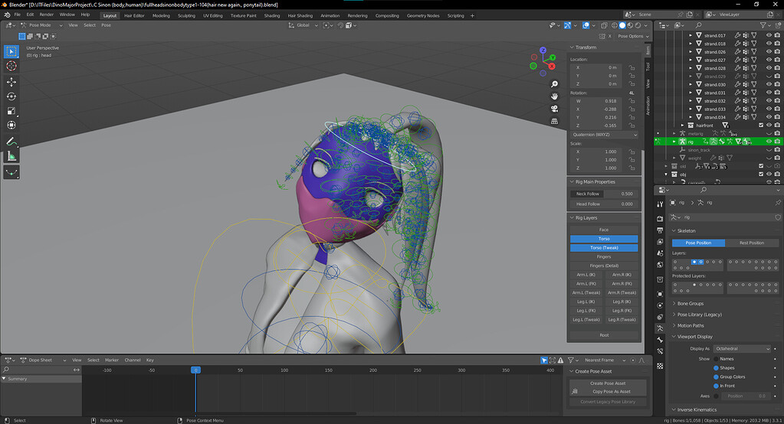
Task: Open the Octahedral display-as dropdown
Action: pyautogui.click(x=742, y=348)
